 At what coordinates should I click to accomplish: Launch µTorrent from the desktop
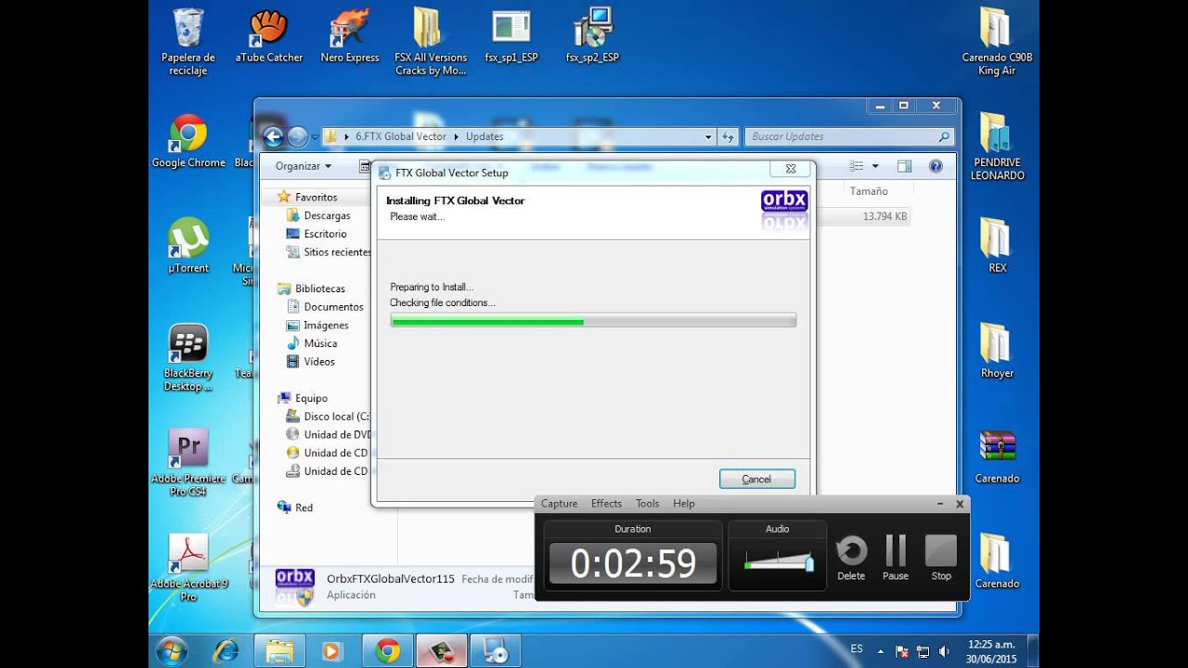pos(188,246)
